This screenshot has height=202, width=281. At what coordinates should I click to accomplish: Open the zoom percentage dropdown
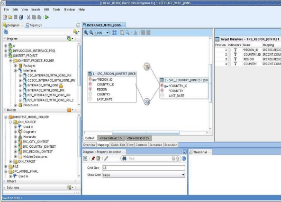pyautogui.click(x=107, y=33)
